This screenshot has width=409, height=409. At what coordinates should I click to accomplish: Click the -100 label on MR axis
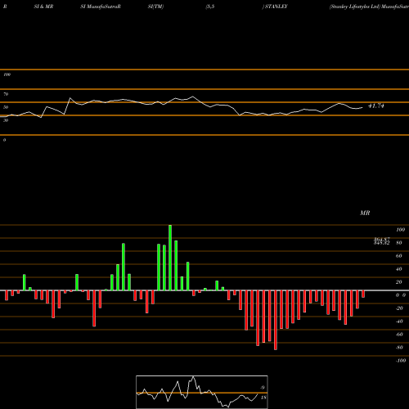401,361
